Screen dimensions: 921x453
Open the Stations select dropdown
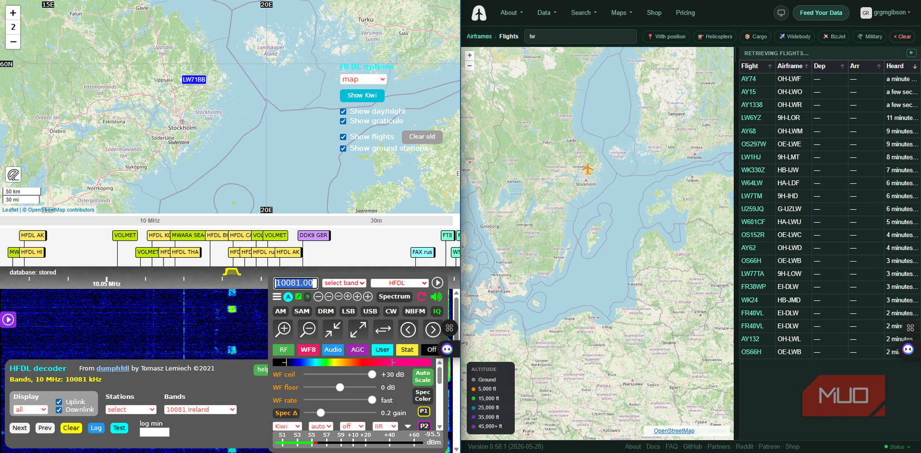click(x=131, y=409)
